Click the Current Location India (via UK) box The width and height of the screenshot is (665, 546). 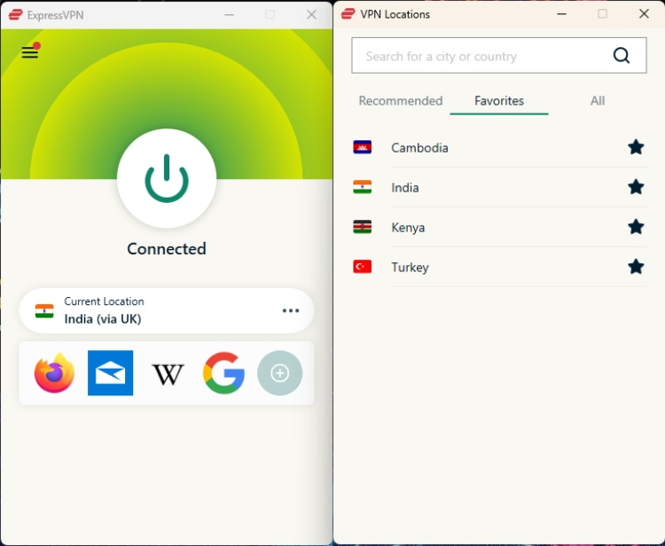tap(167, 311)
